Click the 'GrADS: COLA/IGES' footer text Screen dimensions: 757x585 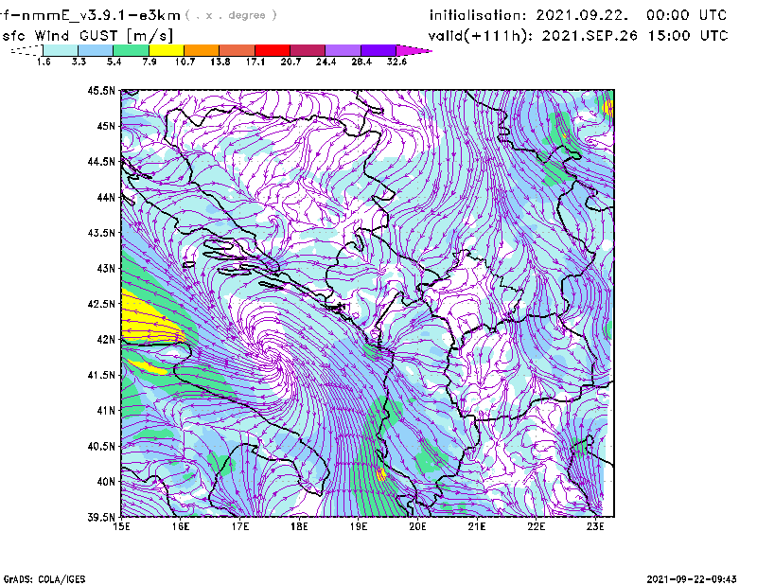44,579
